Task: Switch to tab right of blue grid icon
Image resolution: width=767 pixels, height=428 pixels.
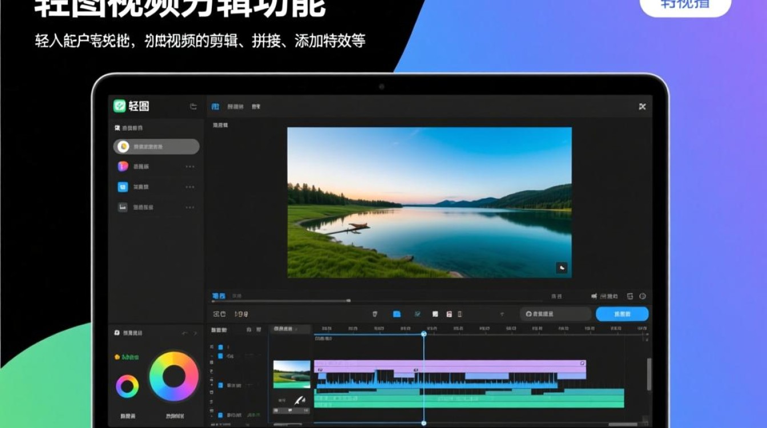Action: coord(235,107)
